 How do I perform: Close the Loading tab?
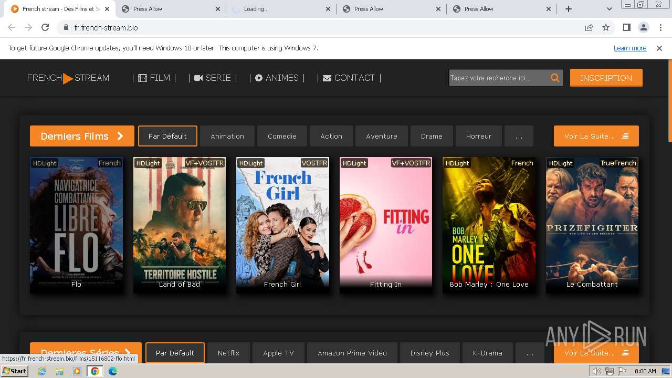coord(328,9)
